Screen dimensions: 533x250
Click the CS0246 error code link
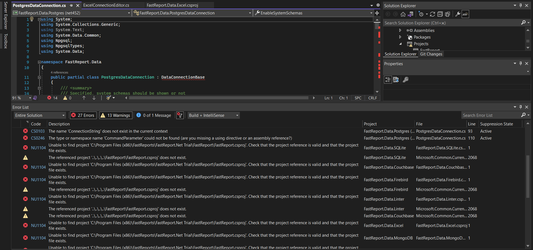coord(38,138)
